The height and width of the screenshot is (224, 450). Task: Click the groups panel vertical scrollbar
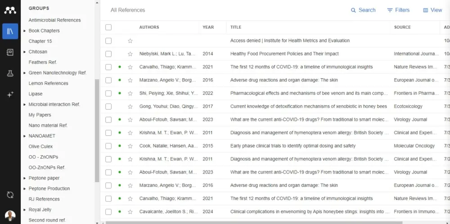[x=97, y=130]
